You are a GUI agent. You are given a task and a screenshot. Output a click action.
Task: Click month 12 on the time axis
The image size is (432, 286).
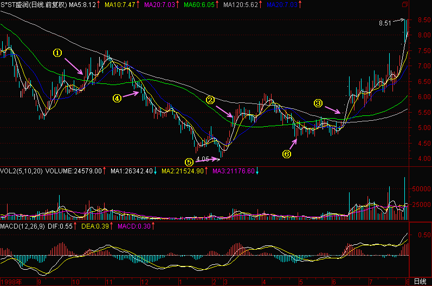pyautogui.click(x=145, y=282)
